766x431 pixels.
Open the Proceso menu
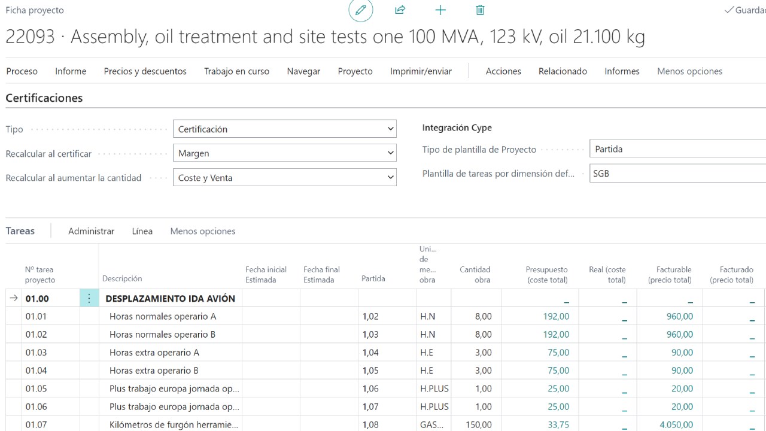[22, 71]
